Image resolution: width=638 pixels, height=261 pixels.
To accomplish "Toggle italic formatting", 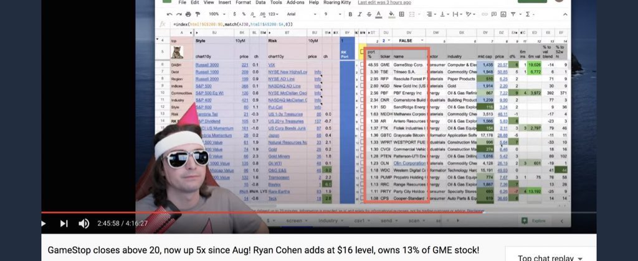I will (x=359, y=14).
